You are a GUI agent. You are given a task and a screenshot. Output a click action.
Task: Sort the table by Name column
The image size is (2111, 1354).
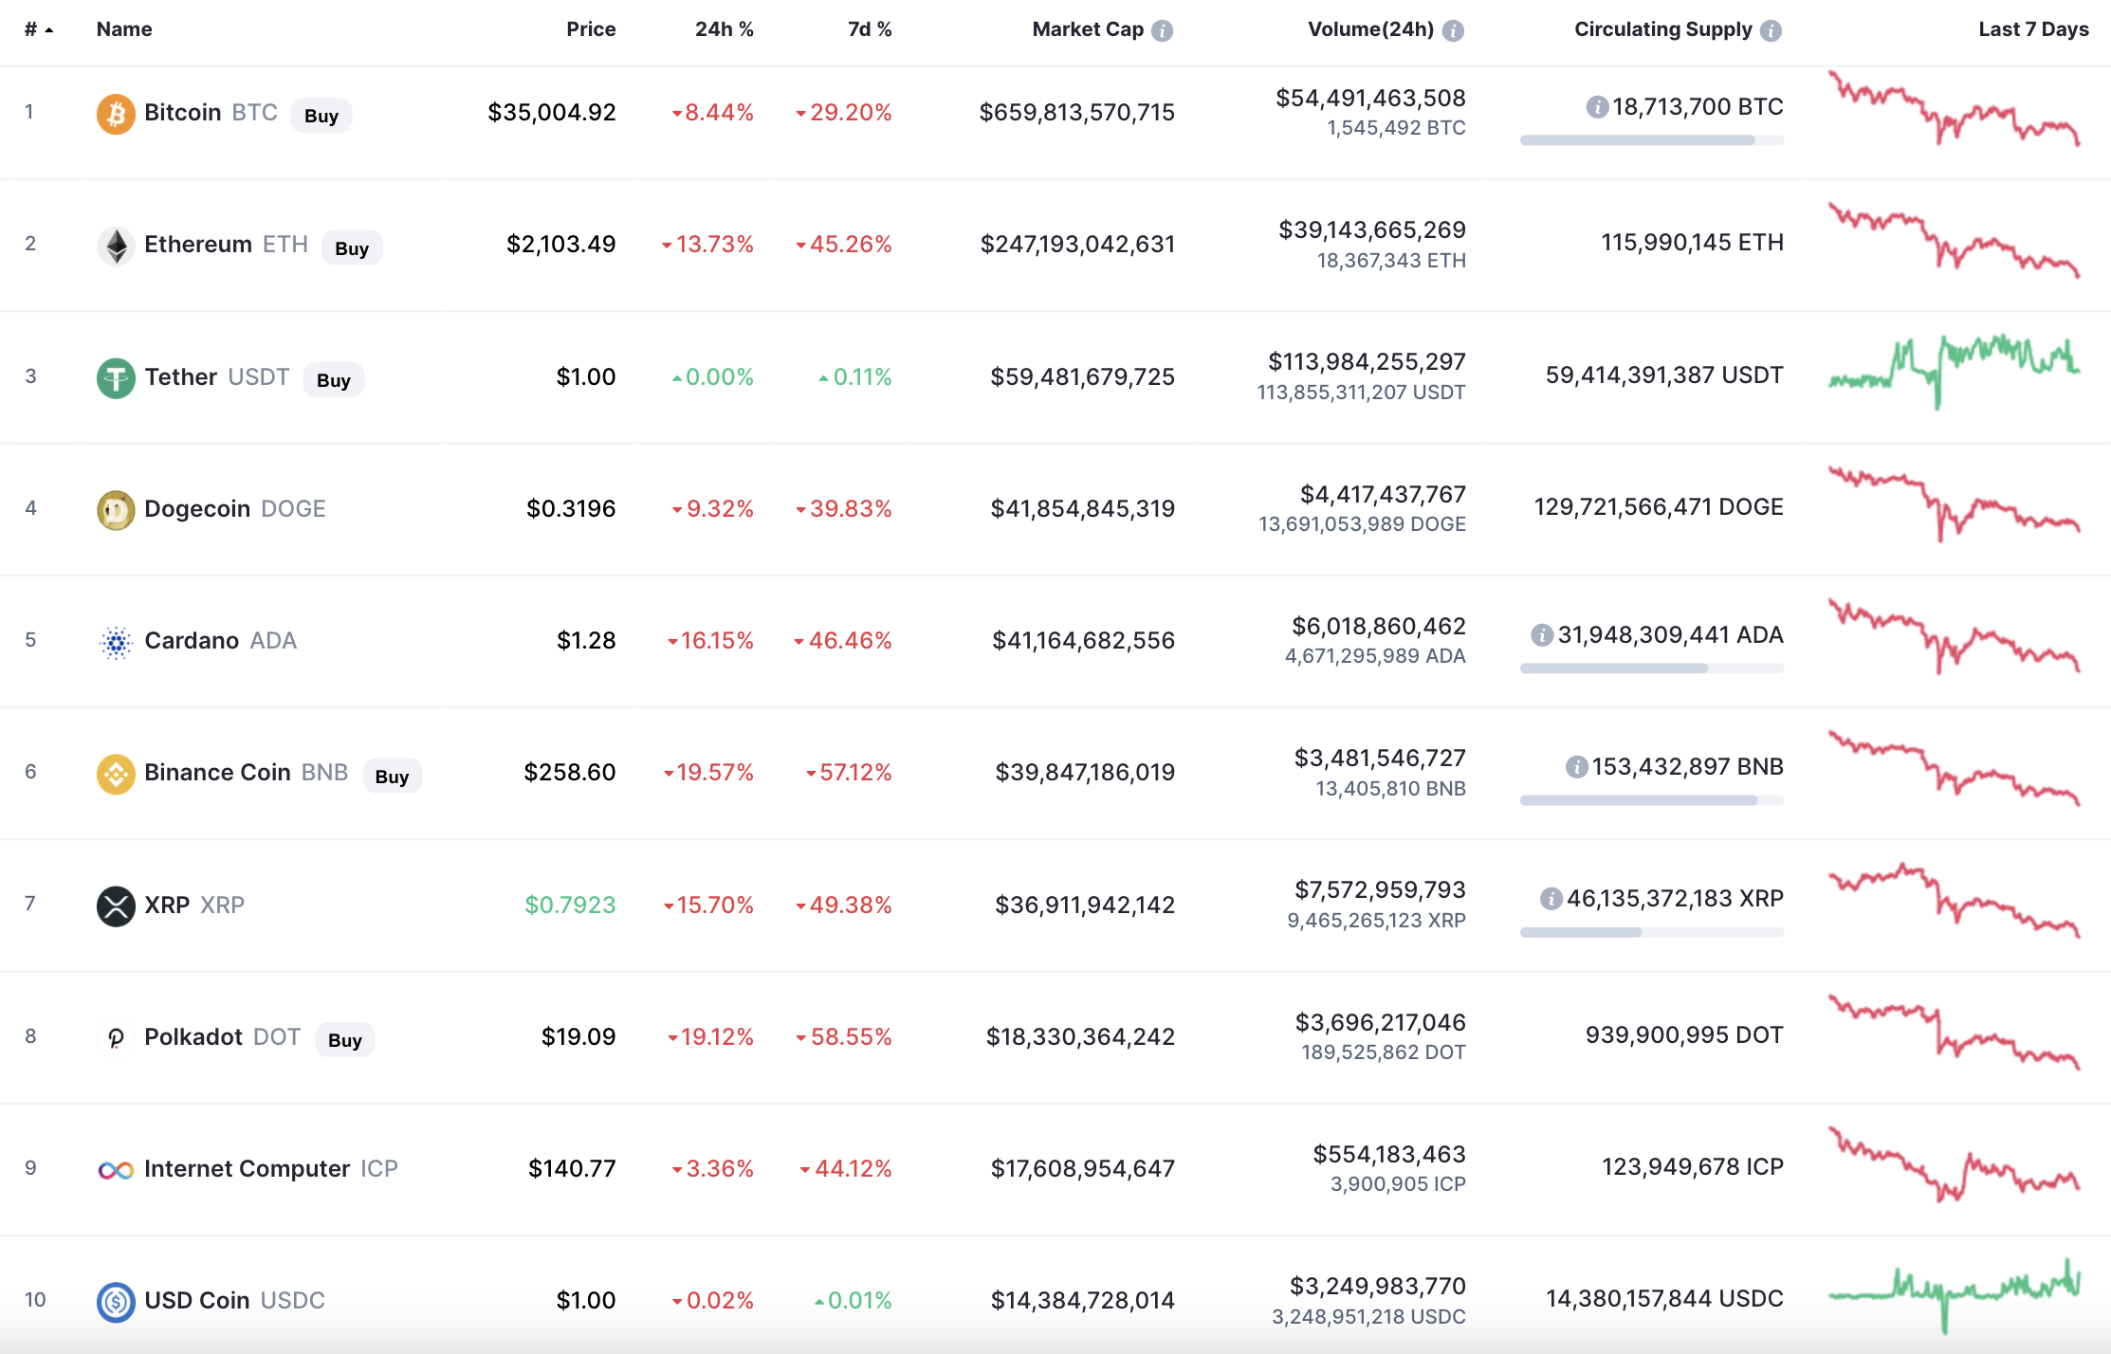pos(124,29)
